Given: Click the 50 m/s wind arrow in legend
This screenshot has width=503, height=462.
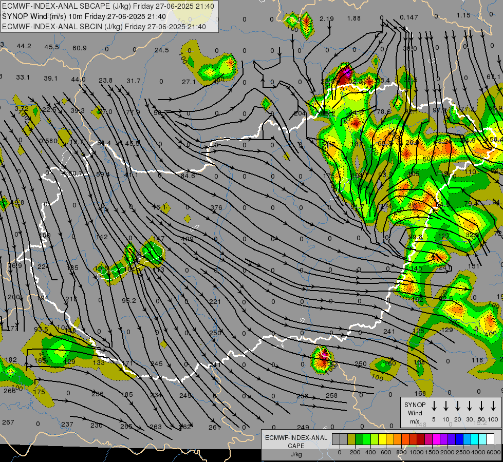Looking at the screenshot, I should (x=481, y=406).
